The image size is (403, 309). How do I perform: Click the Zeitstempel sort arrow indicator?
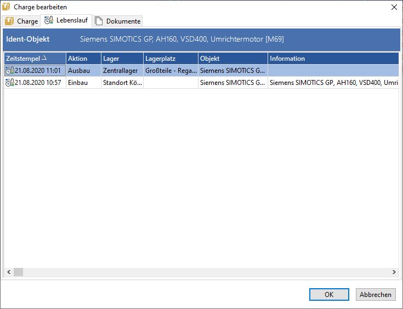tap(44, 58)
